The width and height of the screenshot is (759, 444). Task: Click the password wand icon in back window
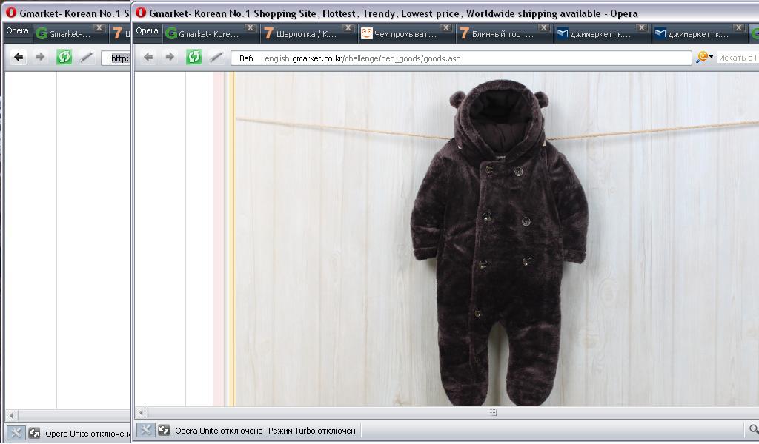coord(87,58)
